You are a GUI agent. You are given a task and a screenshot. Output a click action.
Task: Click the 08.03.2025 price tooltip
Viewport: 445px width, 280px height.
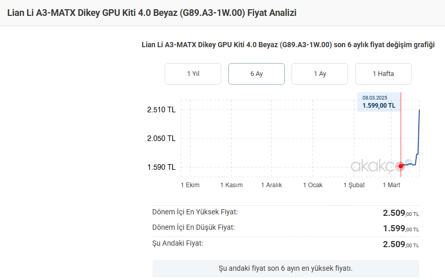click(379, 102)
